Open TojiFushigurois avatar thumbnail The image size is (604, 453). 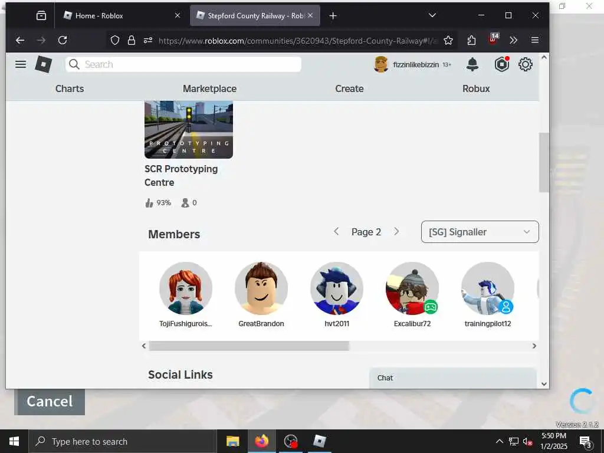(186, 288)
